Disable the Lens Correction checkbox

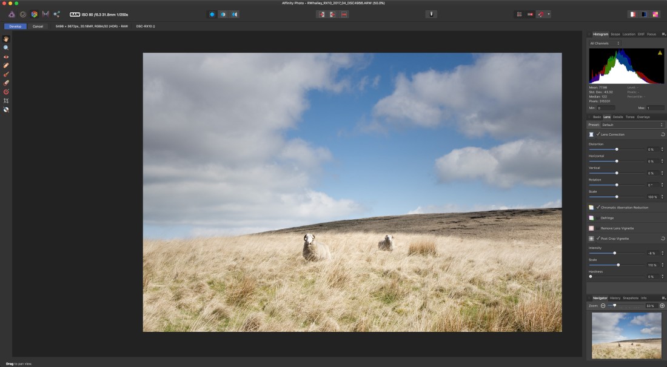point(598,134)
